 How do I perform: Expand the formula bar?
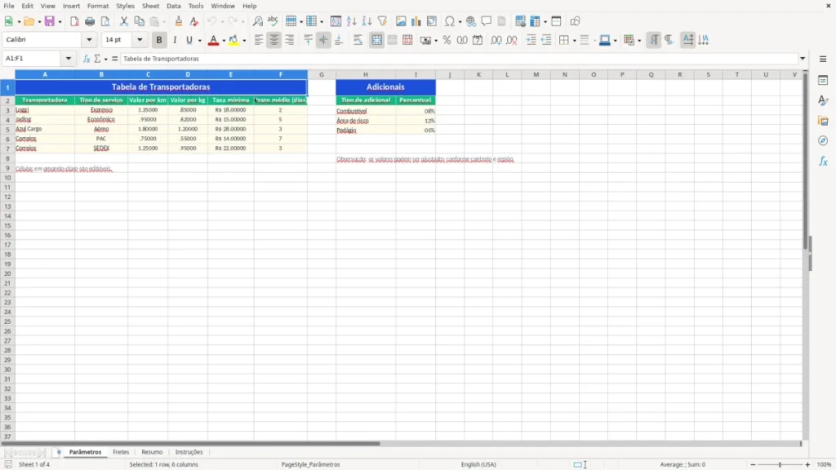803,59
